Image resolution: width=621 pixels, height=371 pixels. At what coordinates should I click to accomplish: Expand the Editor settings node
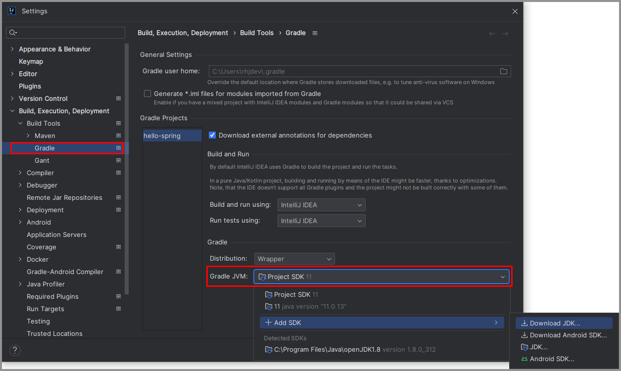pos(12,74)
